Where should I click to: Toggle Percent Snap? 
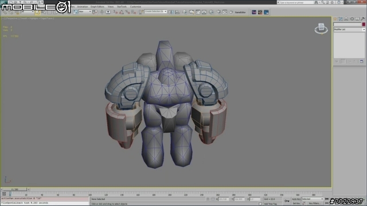pyautogui.click(x=127, y=12)
